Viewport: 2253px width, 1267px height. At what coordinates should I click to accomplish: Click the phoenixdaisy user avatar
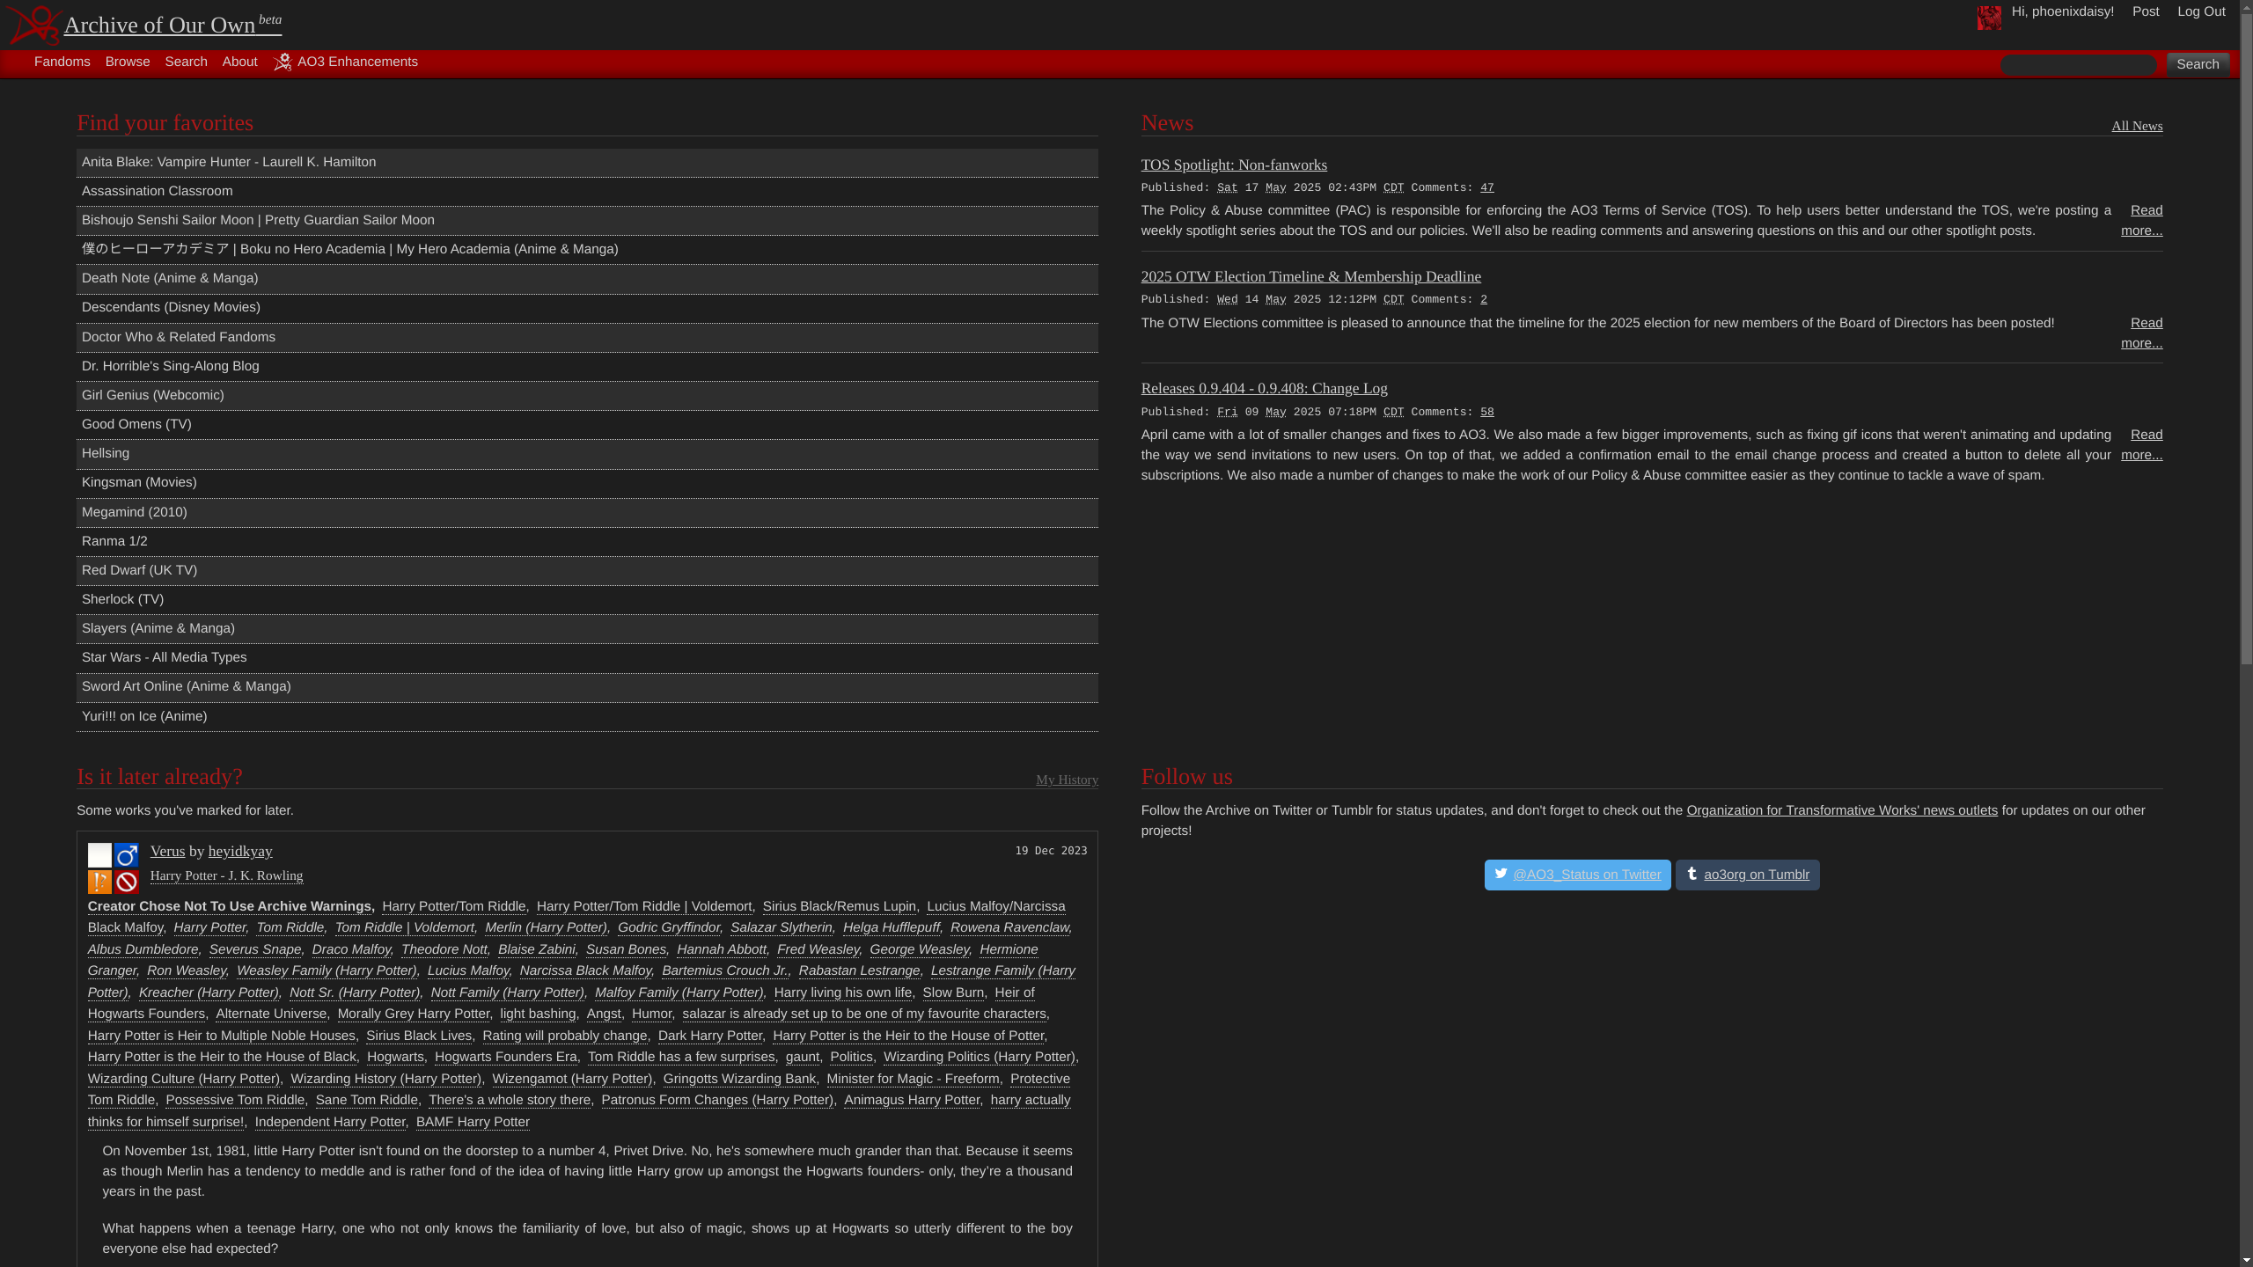(1988, 18)
